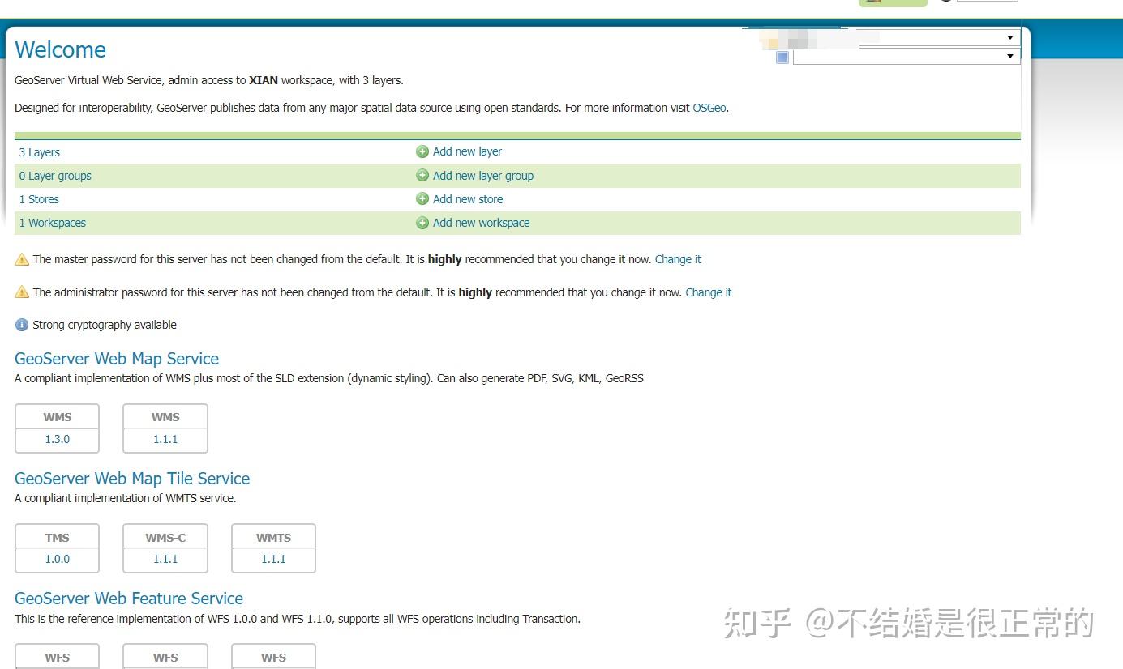Click Change it for the master password

(678, 258)
